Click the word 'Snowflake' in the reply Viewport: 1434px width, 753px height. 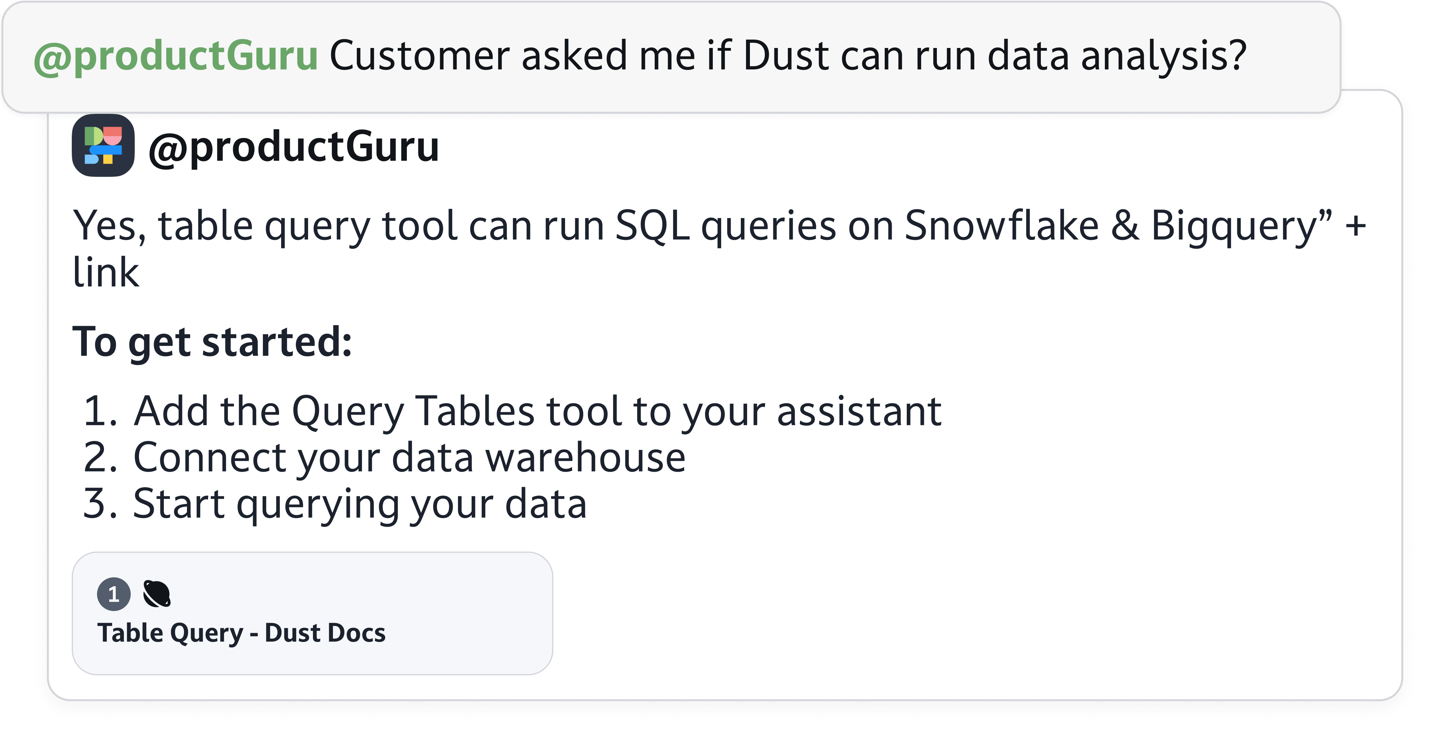(1002, 226)
